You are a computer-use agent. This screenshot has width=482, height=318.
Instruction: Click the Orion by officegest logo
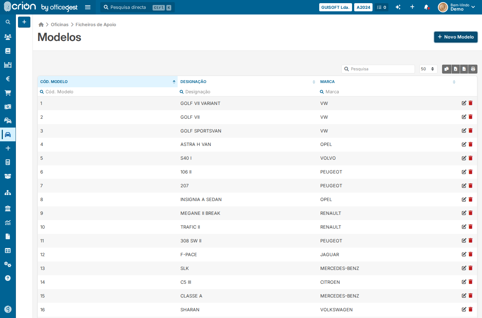point(40,7)
